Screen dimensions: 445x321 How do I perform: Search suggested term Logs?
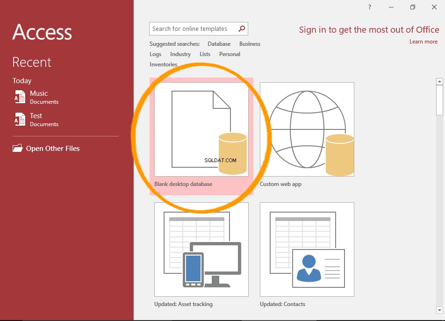coord(156,54)
